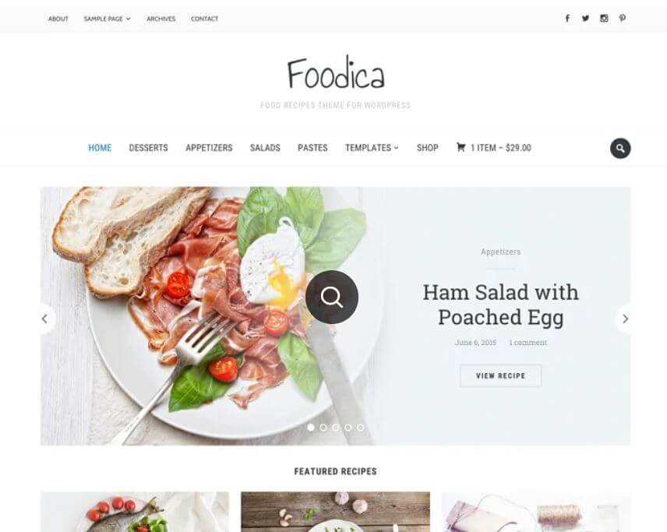
Task: Click the magnifier overlay on the slider image
Action: (x=332, y=297)
